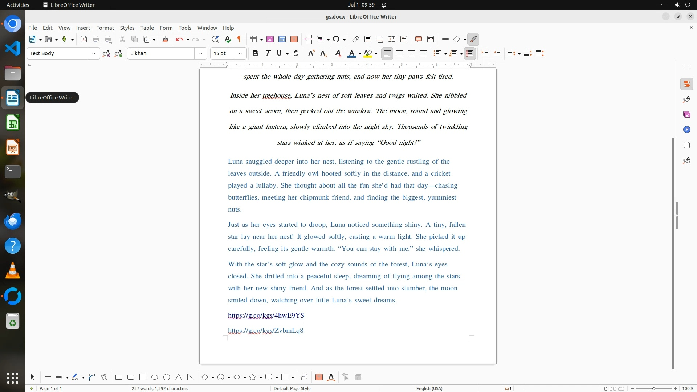Expand the Paragraph Style dropdown

coord(94,53)
